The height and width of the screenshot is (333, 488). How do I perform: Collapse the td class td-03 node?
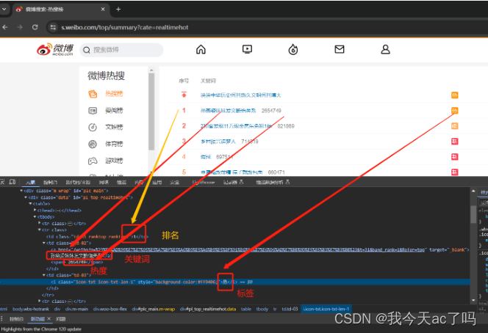[44, 275]
